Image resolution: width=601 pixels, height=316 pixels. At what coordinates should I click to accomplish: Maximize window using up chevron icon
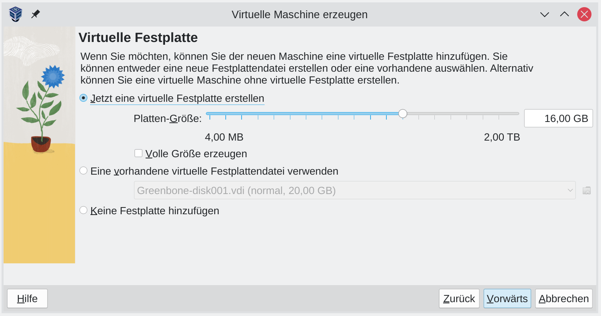click(x=565, y=14)
